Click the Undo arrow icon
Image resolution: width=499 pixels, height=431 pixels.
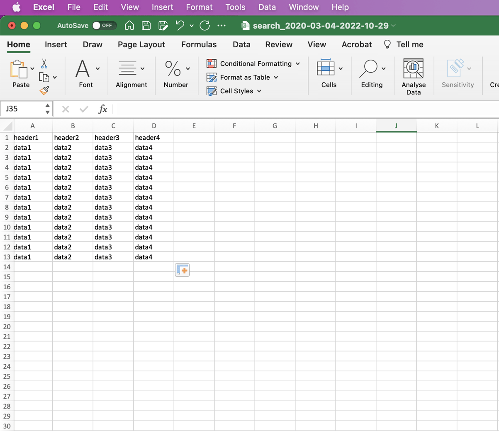tap(179, 25)
